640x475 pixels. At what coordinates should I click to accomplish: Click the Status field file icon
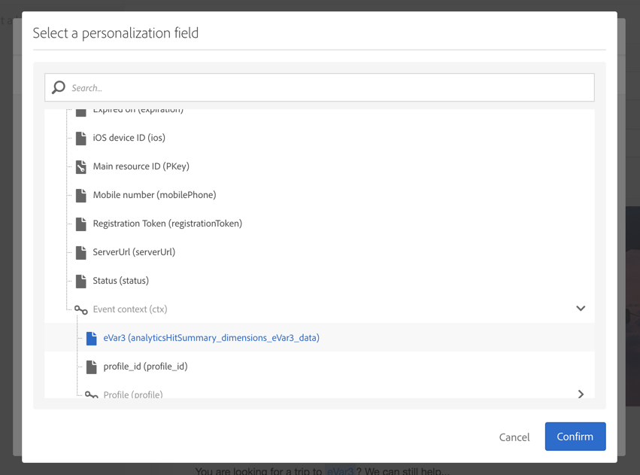click(81, 281)
